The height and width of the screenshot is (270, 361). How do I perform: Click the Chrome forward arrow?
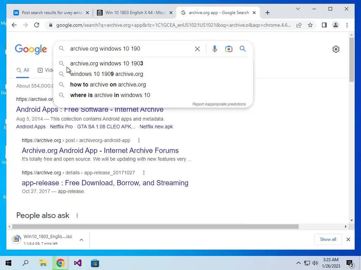(25, 25)
